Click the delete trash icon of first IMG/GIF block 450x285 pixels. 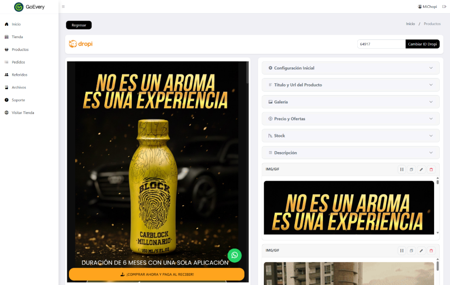431,170
